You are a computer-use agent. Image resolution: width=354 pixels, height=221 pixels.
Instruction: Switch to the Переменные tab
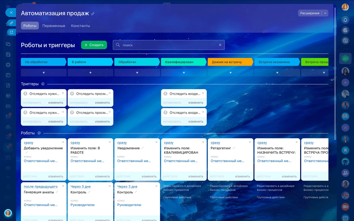pos(54,26)
